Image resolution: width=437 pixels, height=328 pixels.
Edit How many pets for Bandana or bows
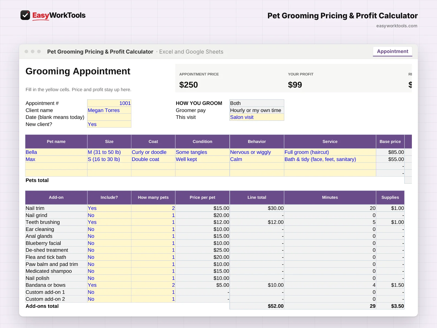153,285
